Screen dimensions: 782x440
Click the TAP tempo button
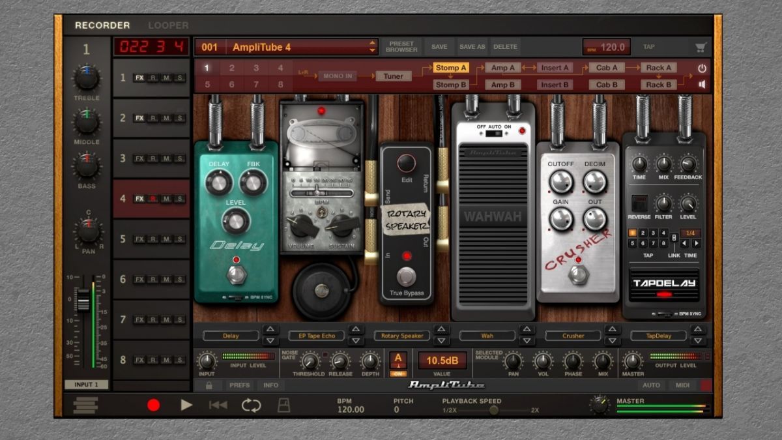click(x=649, y=47)
